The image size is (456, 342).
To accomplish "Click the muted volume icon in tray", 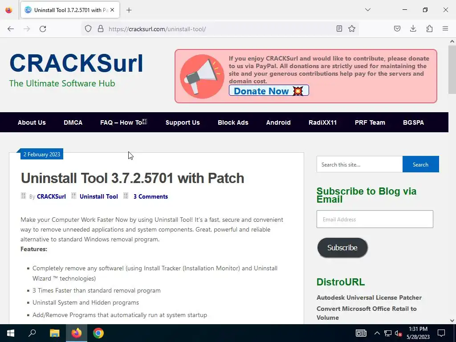I will [x=399, y=333].
